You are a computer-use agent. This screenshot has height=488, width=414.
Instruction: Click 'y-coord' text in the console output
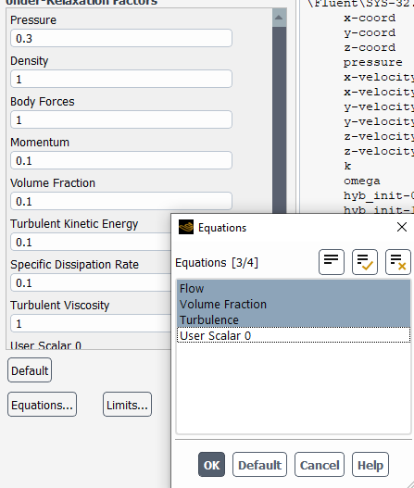[x=370, y=32]
